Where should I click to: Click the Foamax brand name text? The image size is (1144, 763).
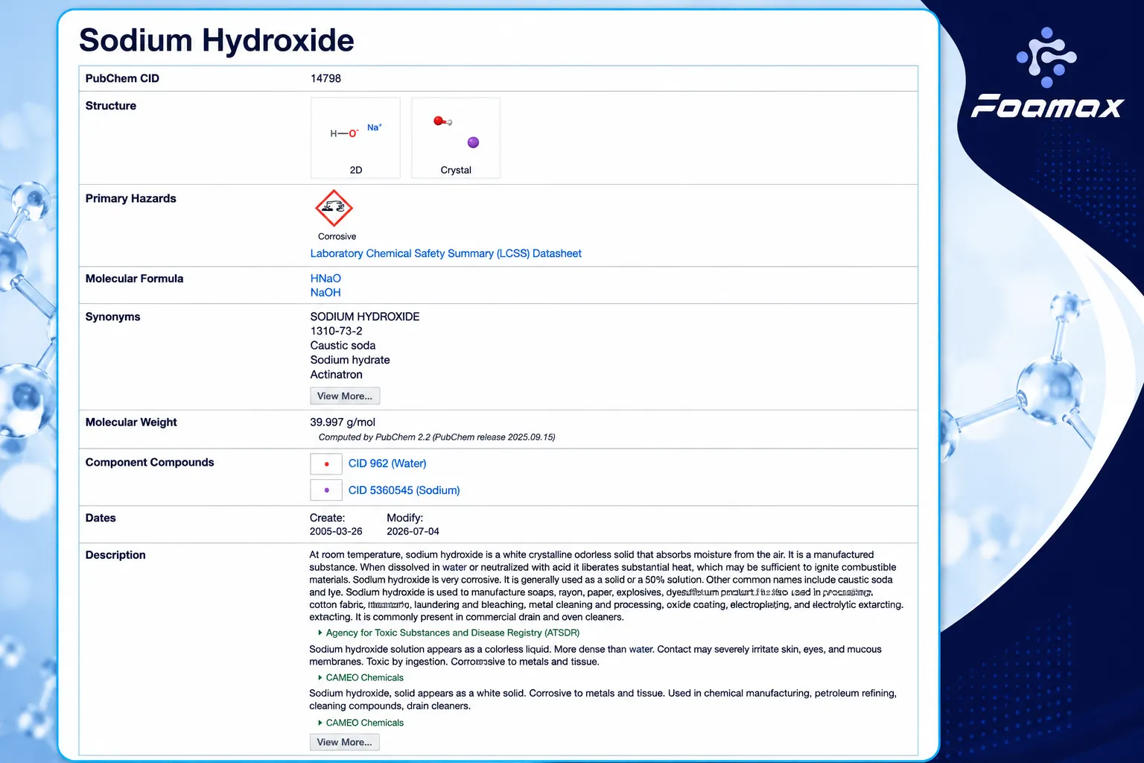point(1047,107)
